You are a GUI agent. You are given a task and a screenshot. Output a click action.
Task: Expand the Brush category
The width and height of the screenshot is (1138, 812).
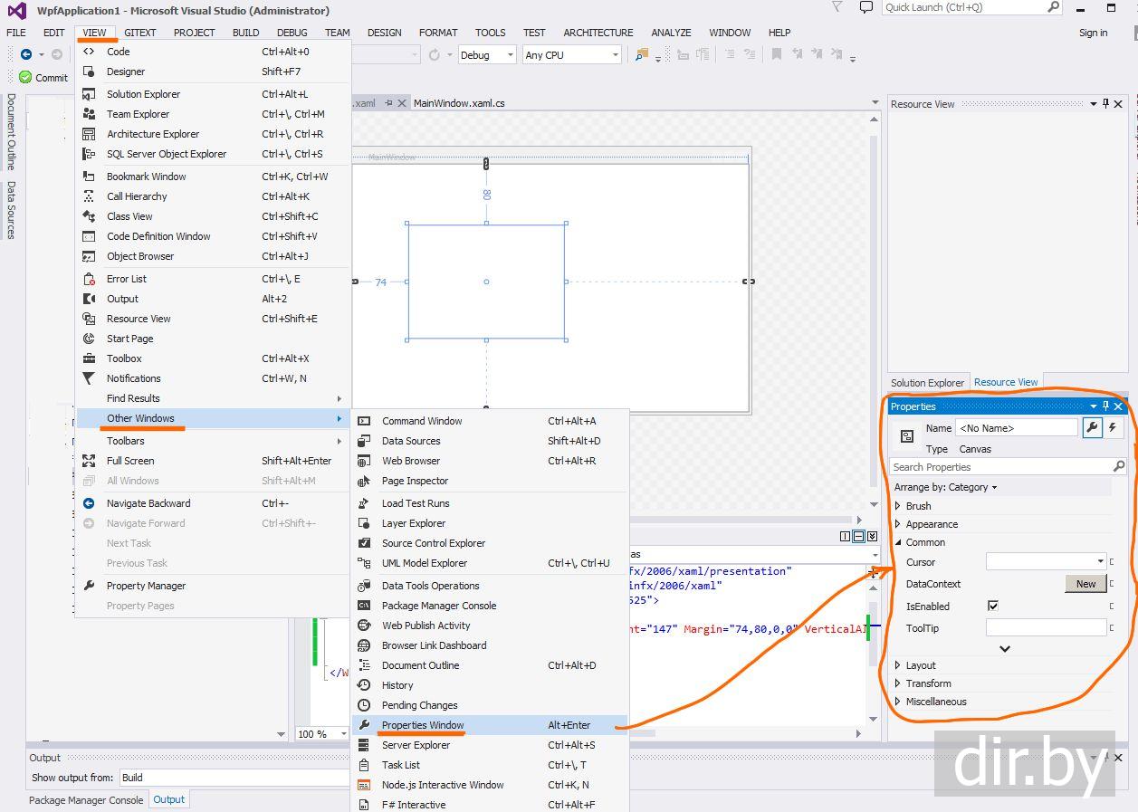(898, 506)
